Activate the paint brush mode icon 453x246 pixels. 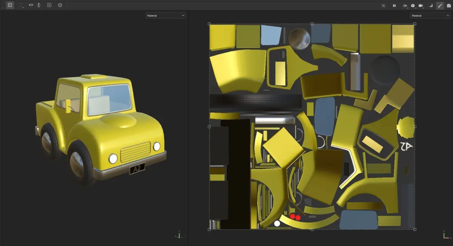click(x=440, y=6)
